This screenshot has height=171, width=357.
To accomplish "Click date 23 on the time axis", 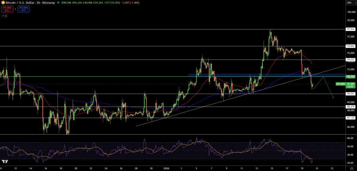I will pos(332,169).
